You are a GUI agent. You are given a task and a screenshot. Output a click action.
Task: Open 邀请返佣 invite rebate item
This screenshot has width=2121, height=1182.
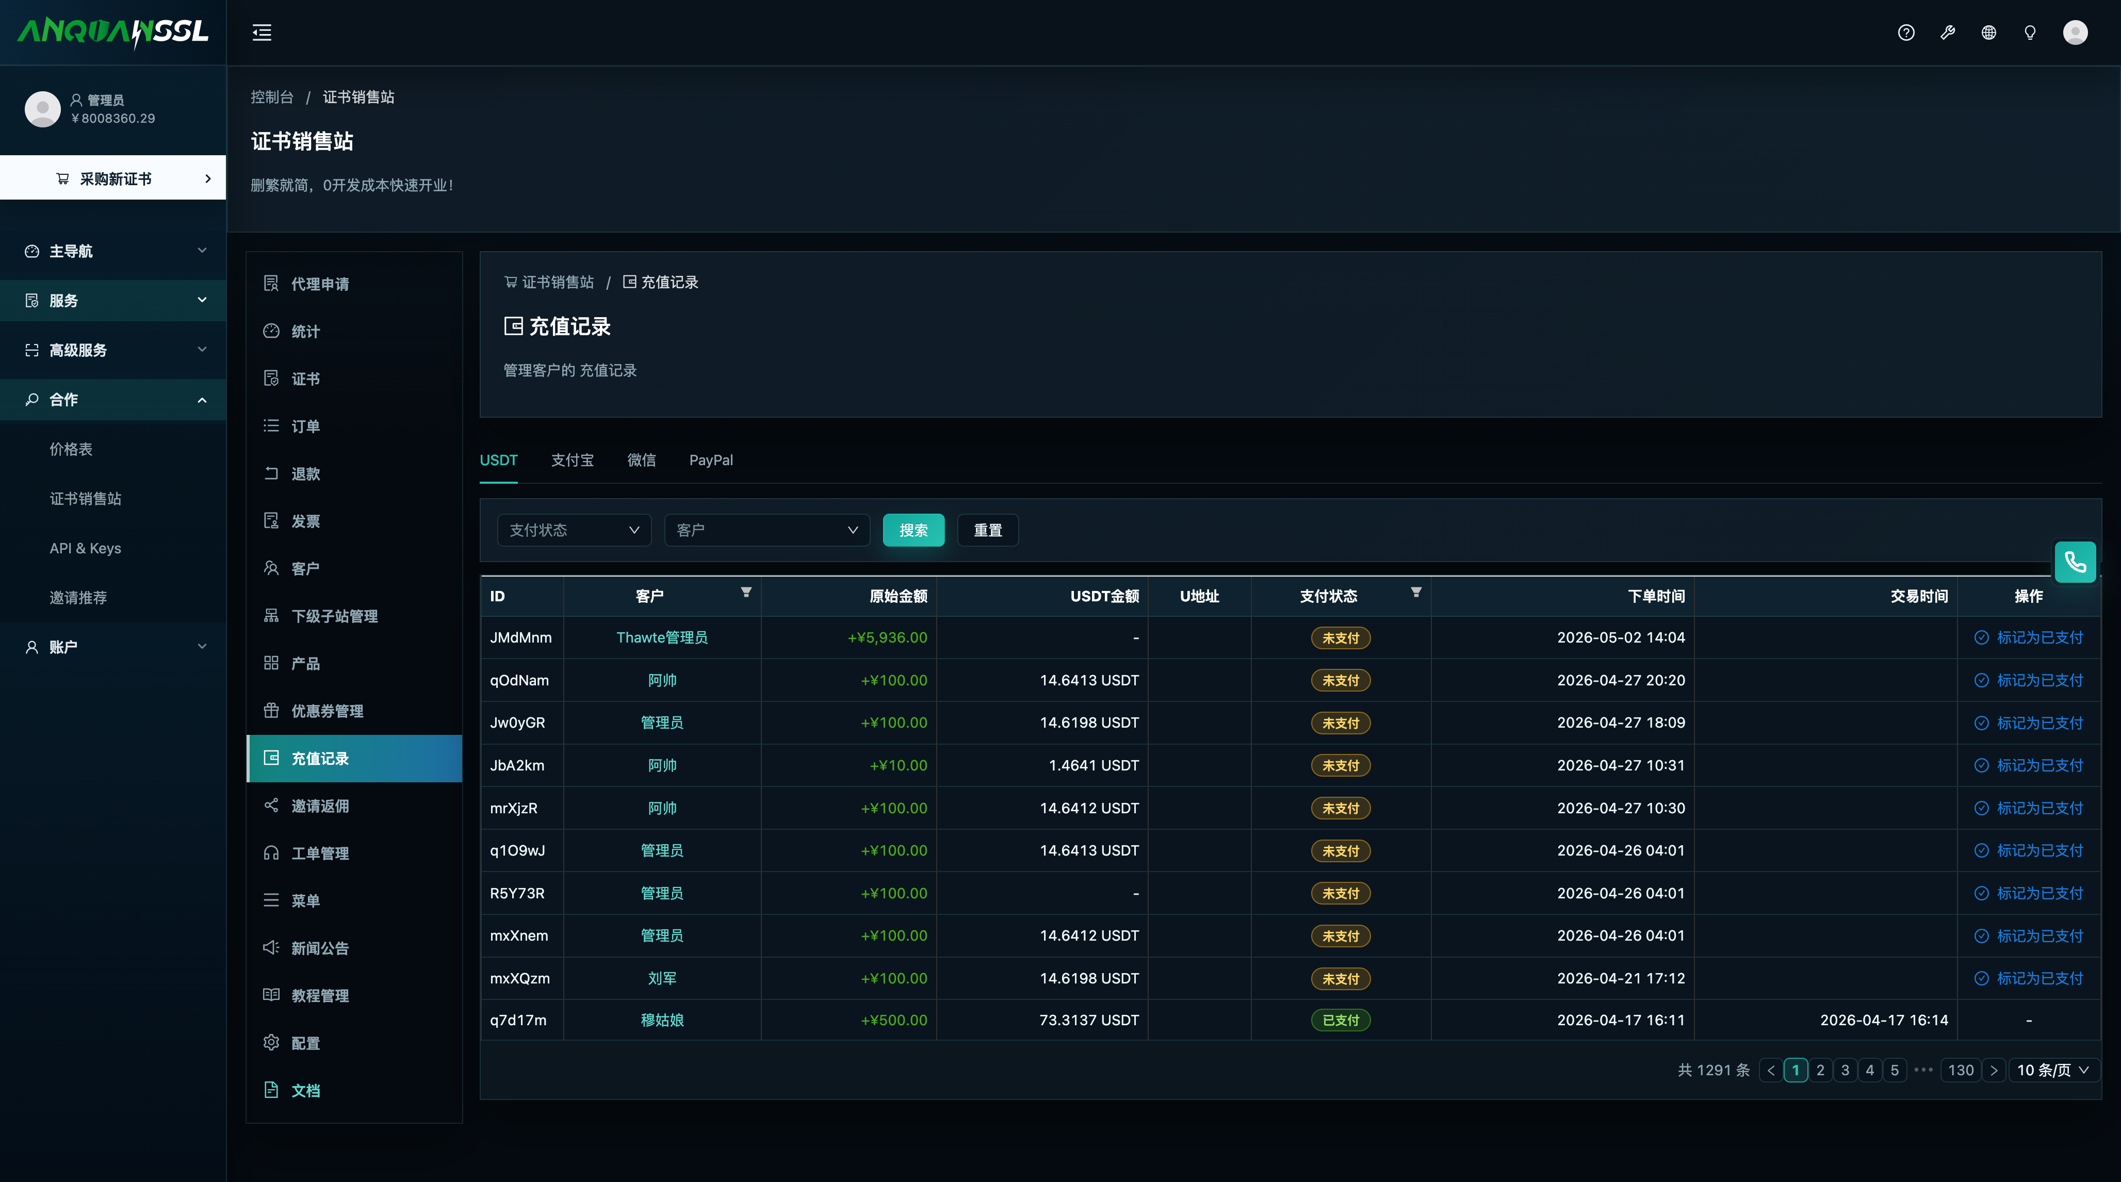(x=354, y=806)
